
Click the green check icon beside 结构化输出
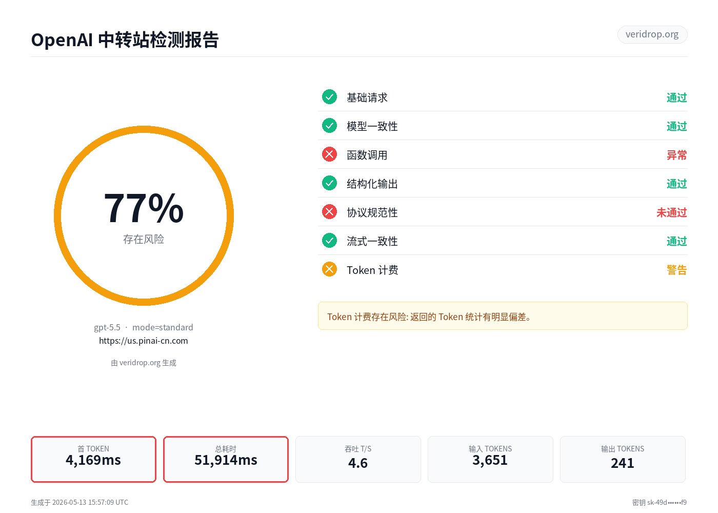(329, 183)
